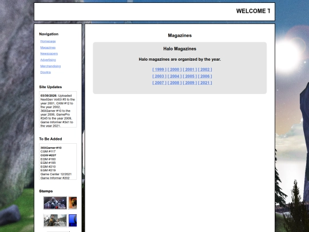Viewport: 309px width, 232px height.
Task: Click the EGM #165 entry
Action: click(48, 163)
